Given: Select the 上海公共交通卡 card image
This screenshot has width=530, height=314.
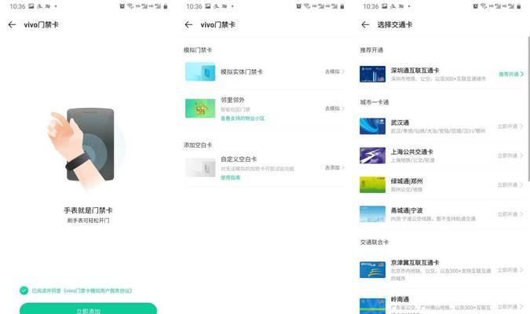Looking at the screenshot, I should (372, 155).
